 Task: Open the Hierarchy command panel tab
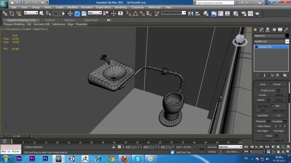[x=268, y=30]
